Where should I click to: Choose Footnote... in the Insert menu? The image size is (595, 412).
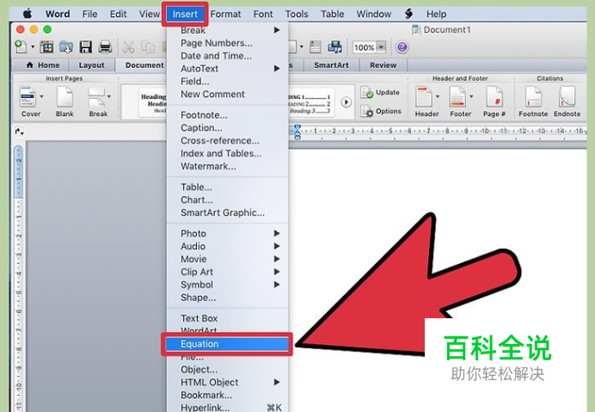228,115
